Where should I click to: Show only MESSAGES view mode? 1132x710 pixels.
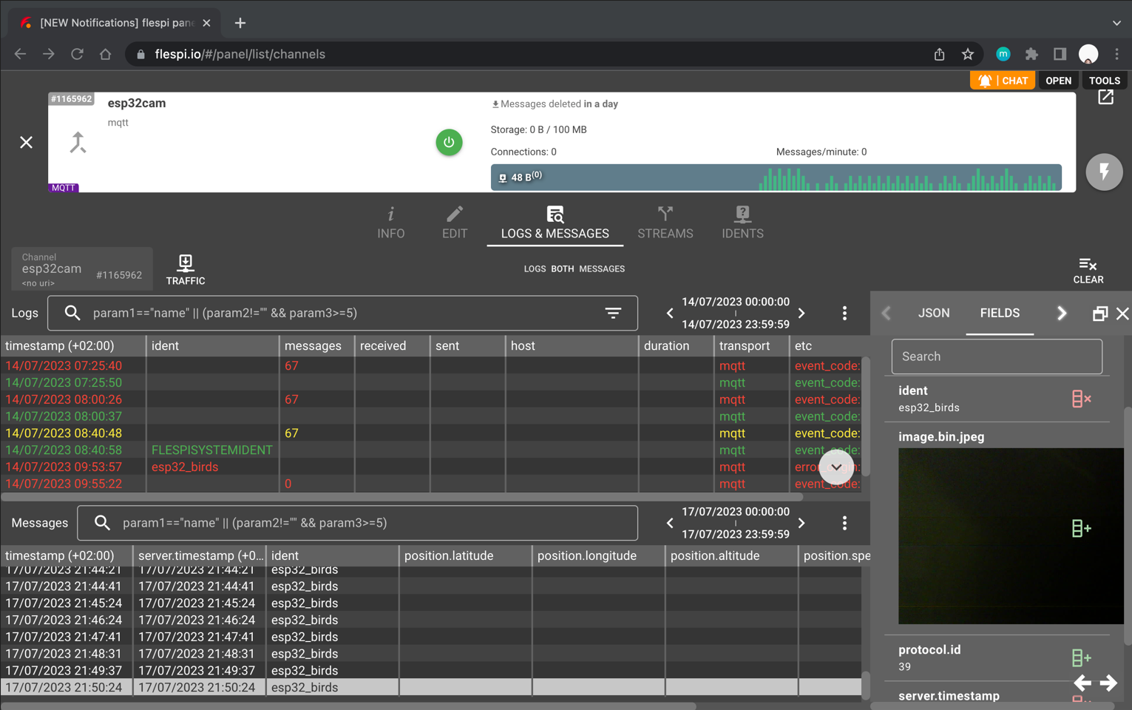(602, 269)
